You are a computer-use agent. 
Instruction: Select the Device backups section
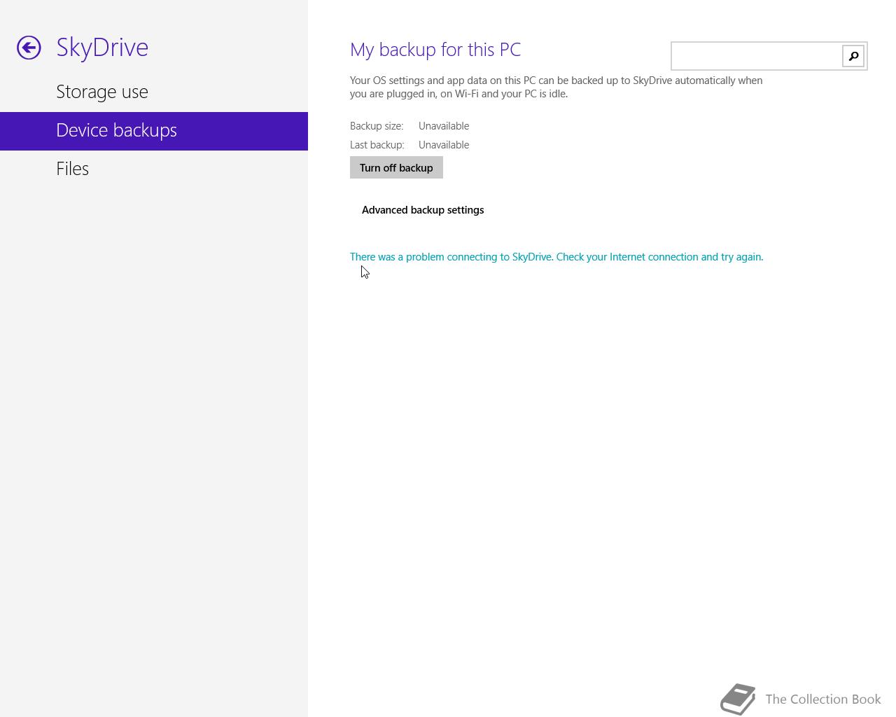154,131
